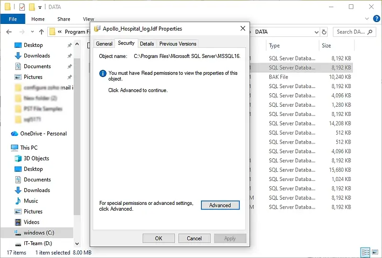Open Pictures under This PC
The image size is (382, 258).
click(x=33, y=212)
